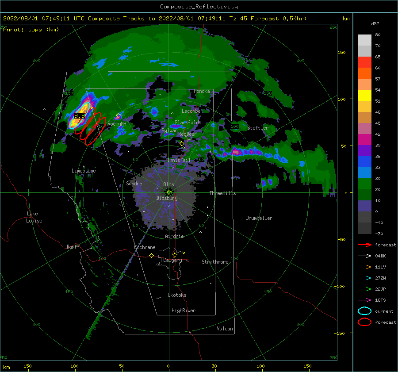
Task: Click the HighRiver city label
Action: (x=184, y=311)
